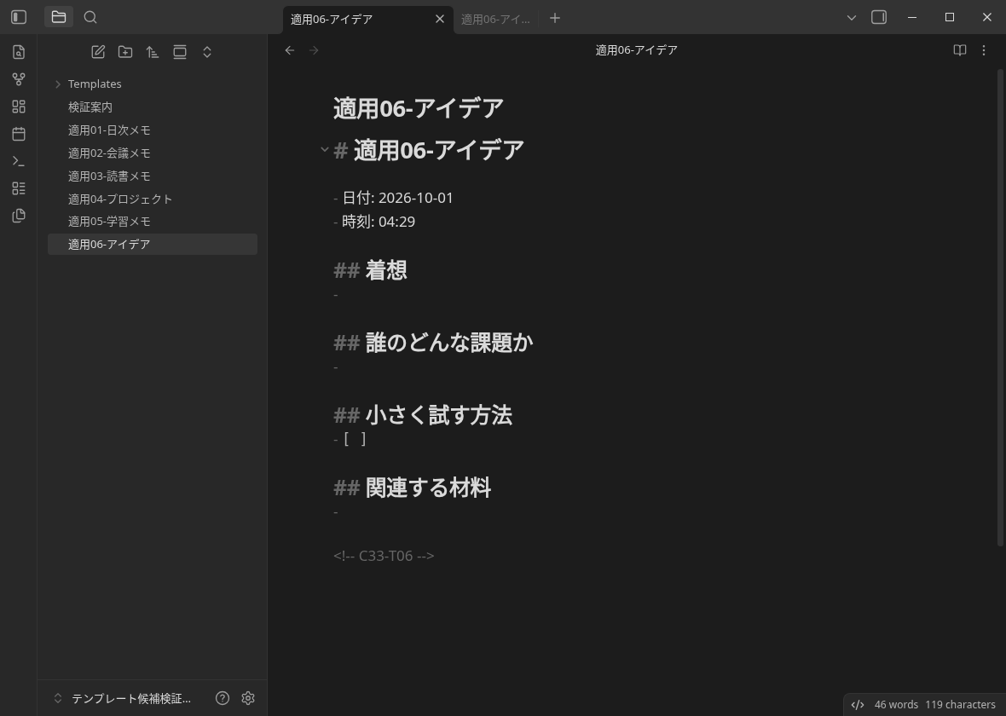
Task: Open note 適用01-日次メモ
Action: (153, 130)
